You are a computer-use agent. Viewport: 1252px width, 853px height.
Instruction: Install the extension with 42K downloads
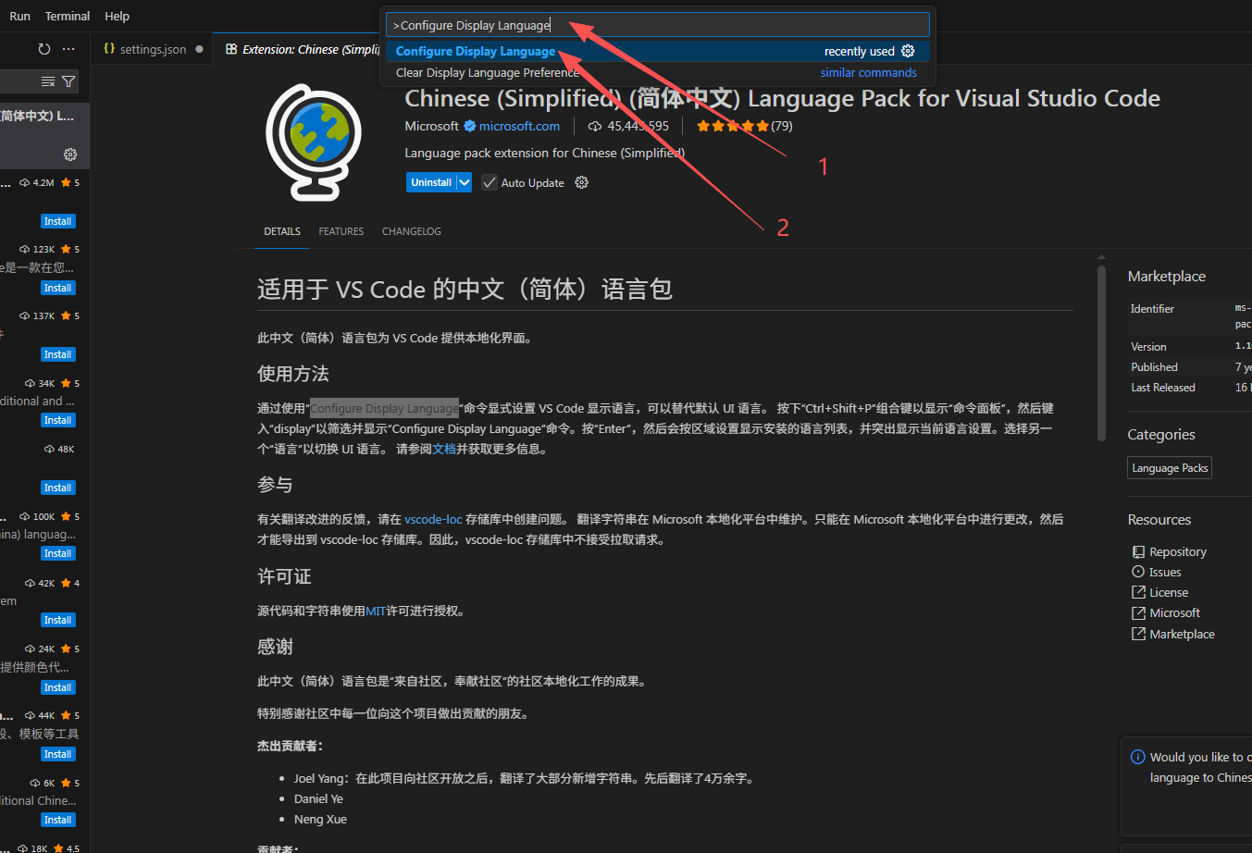tap(57, 620)
